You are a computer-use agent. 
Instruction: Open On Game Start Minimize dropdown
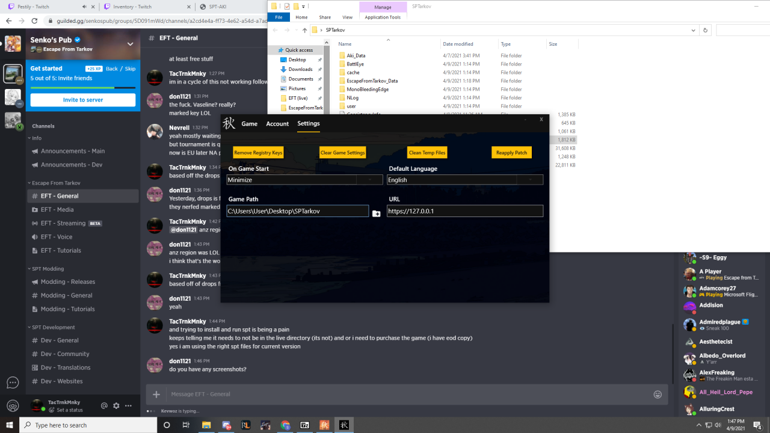pos(304,180)
